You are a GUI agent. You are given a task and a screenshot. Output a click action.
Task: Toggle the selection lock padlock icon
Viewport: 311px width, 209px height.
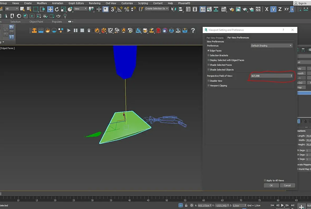(x=186, y=205)
